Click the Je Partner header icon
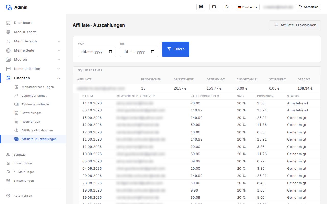Image resolution: width=327 pixels, height=204 pixels. [80, 70]
